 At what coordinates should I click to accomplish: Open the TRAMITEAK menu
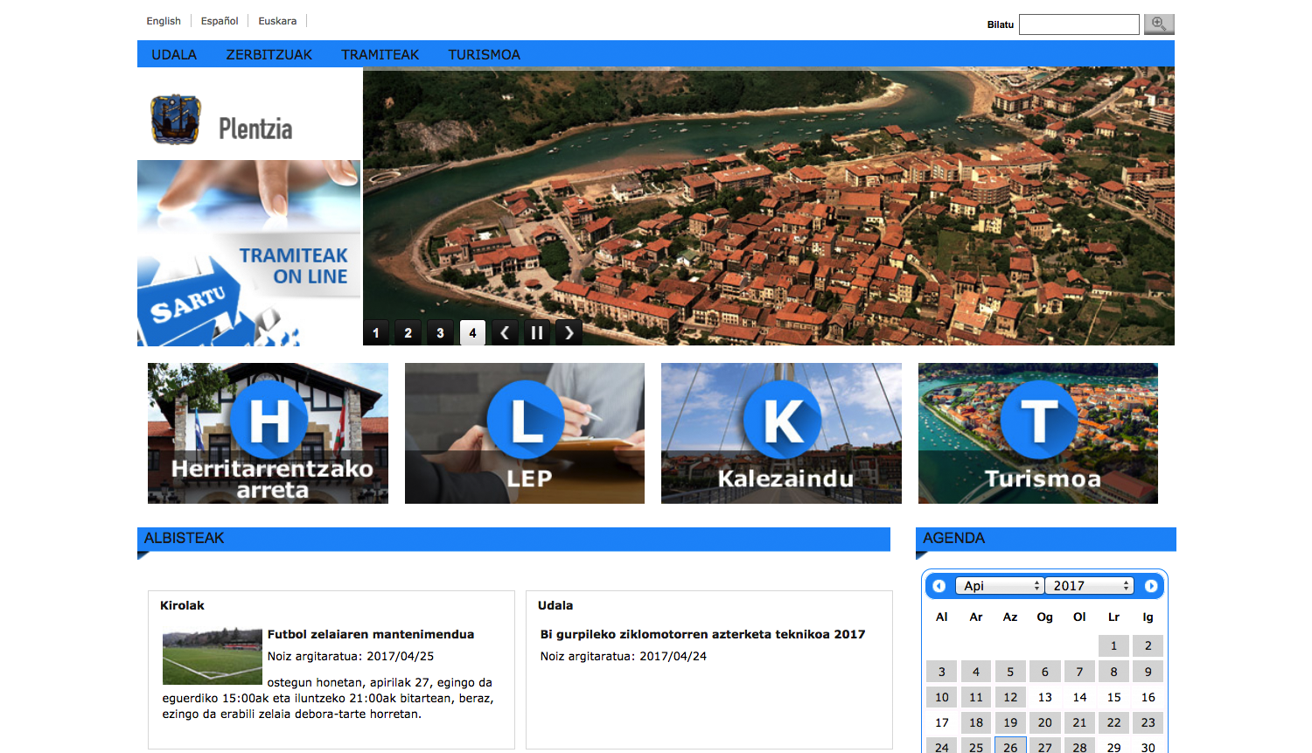pyautogui.click(x=380, y=54)
